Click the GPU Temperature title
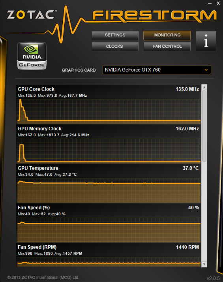223x282 pixels. click(x=38, y=168)
